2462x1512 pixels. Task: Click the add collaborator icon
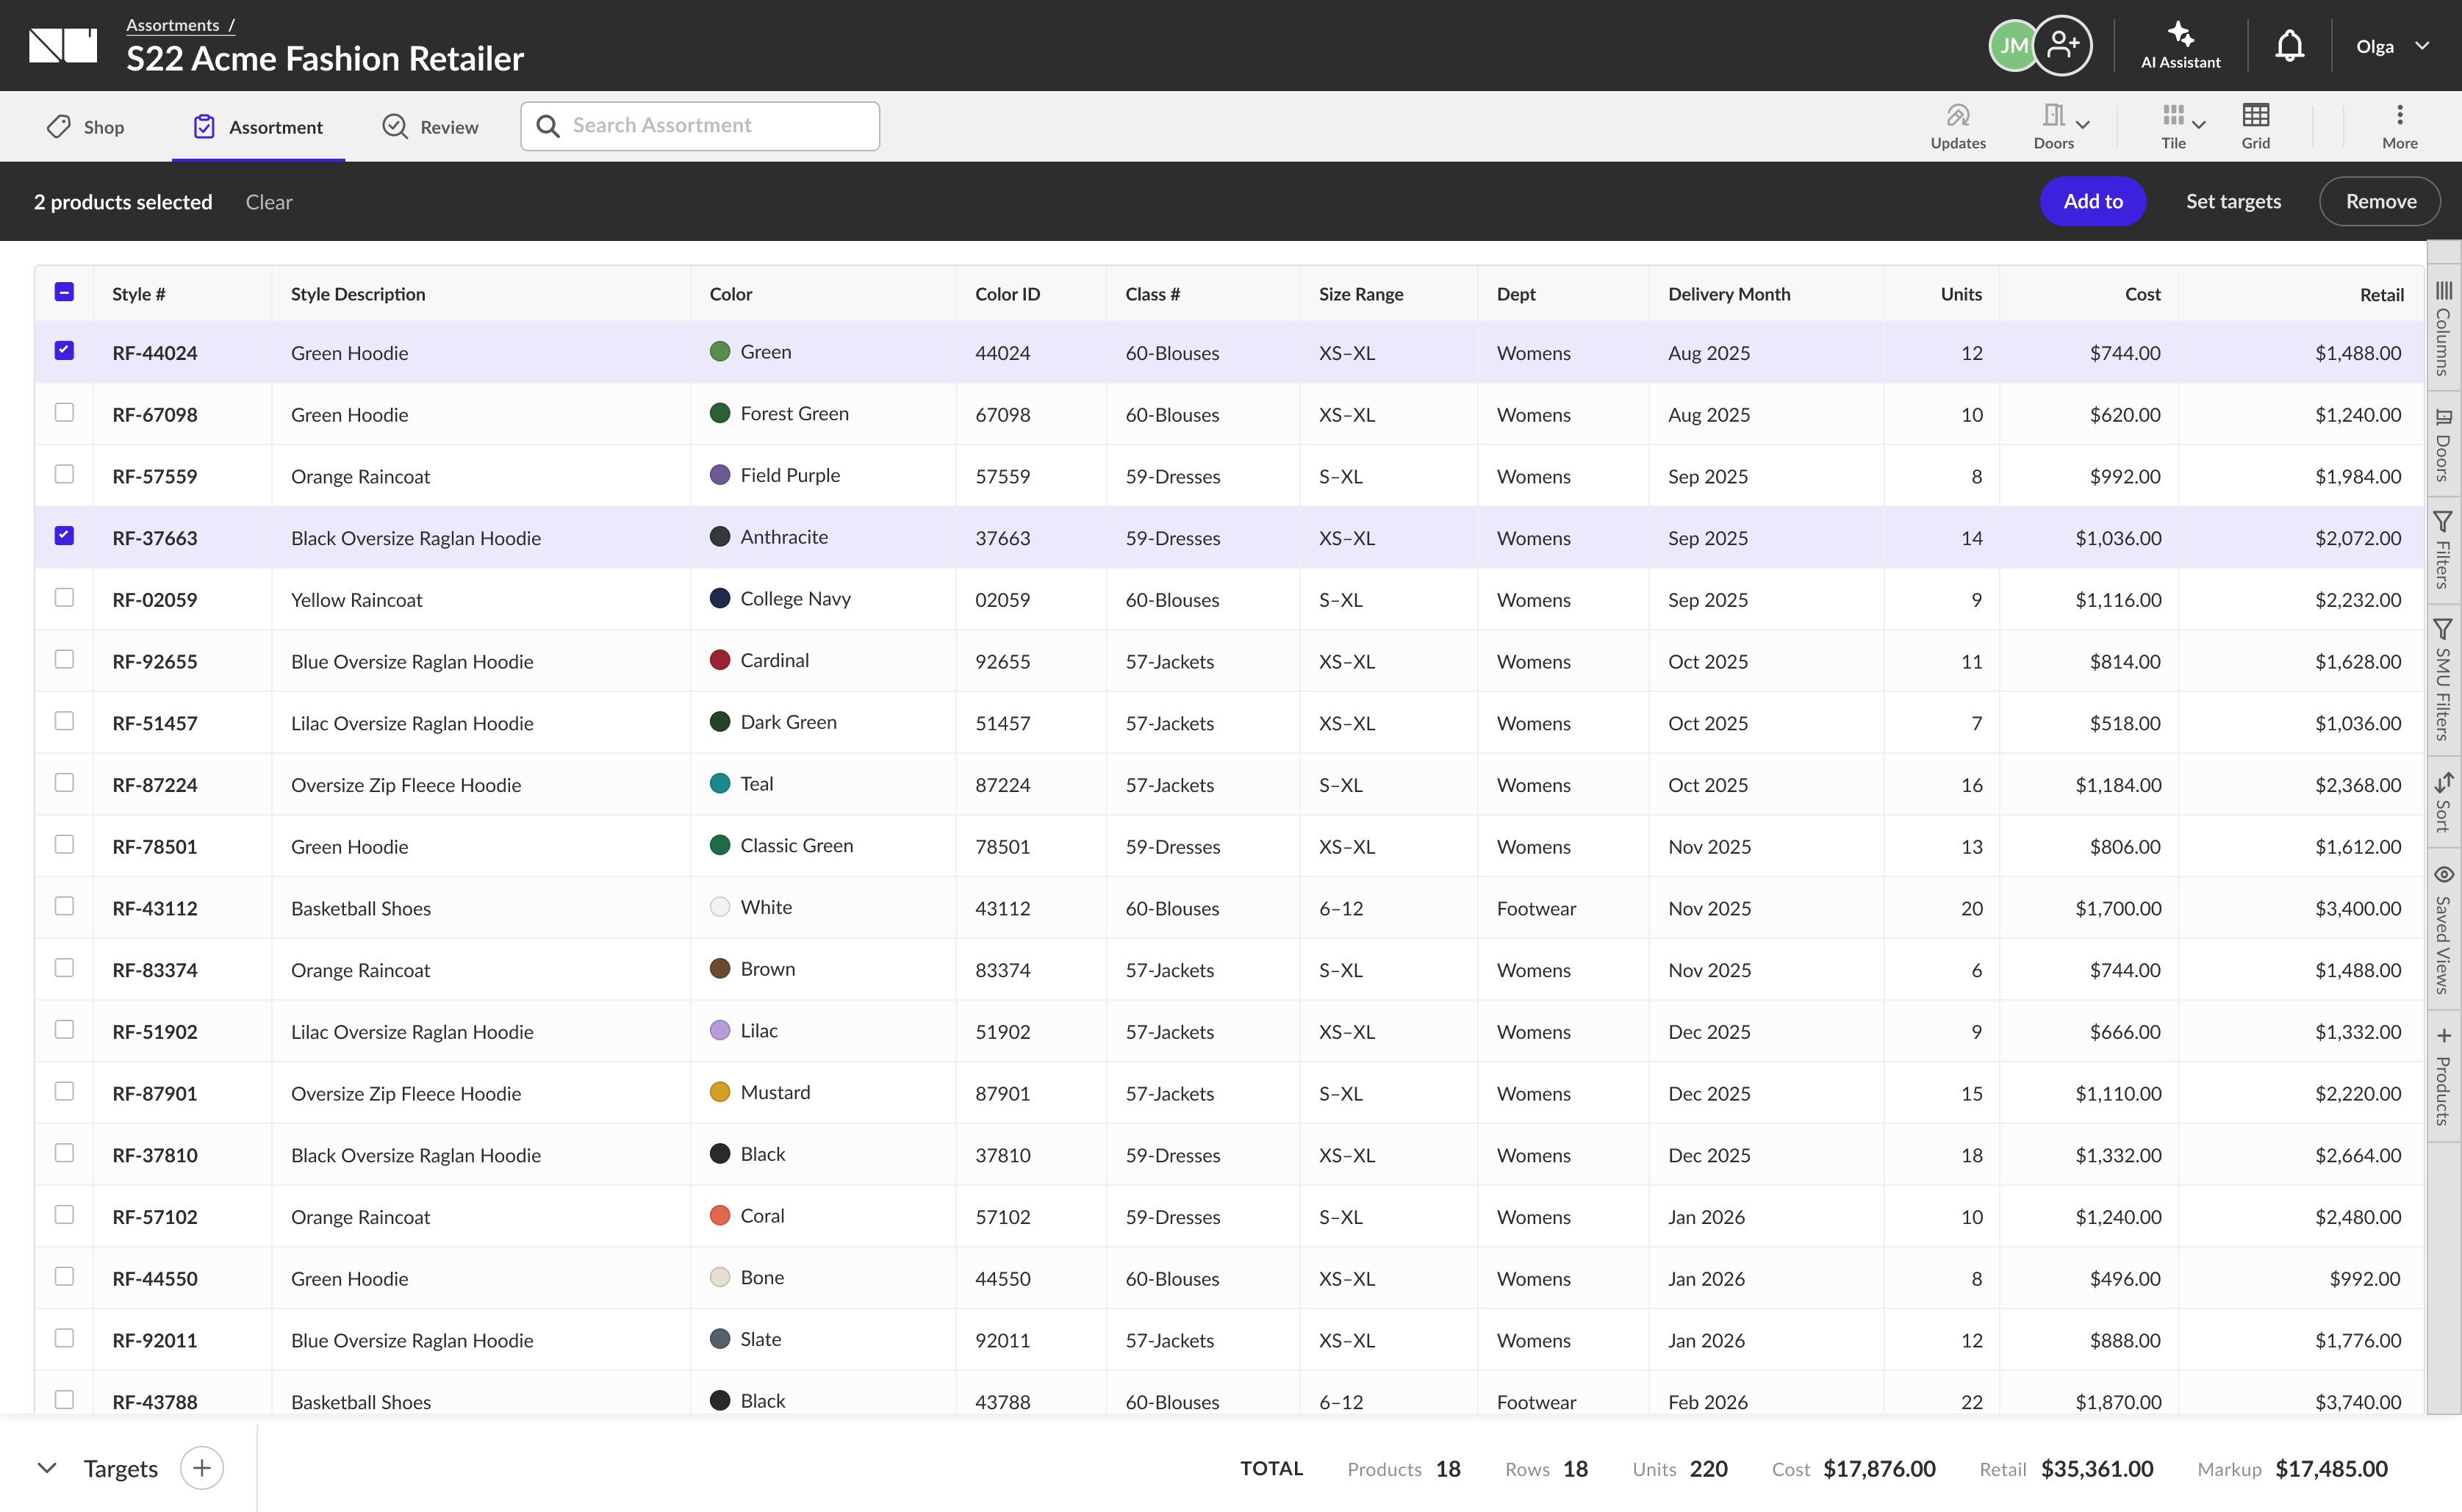[2062, 46]
